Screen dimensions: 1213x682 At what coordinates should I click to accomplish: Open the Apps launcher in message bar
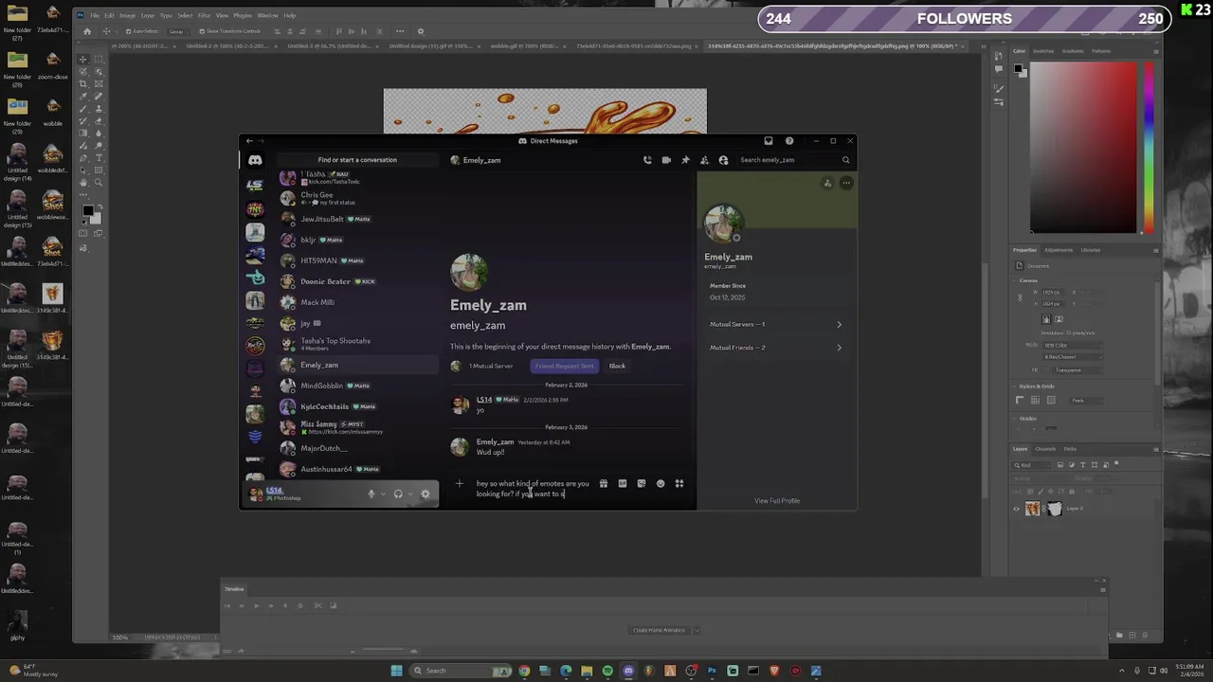[679, 484]
